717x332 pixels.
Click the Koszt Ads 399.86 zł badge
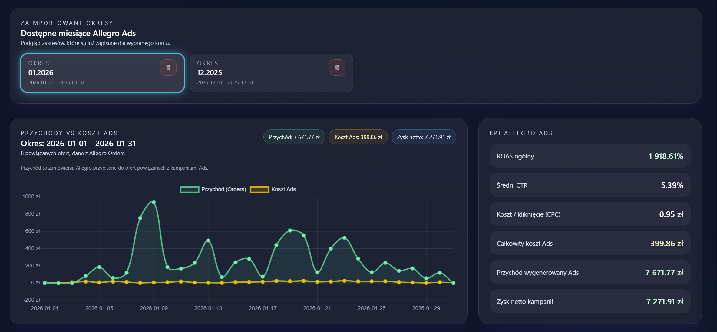click(x=358, y=137)
